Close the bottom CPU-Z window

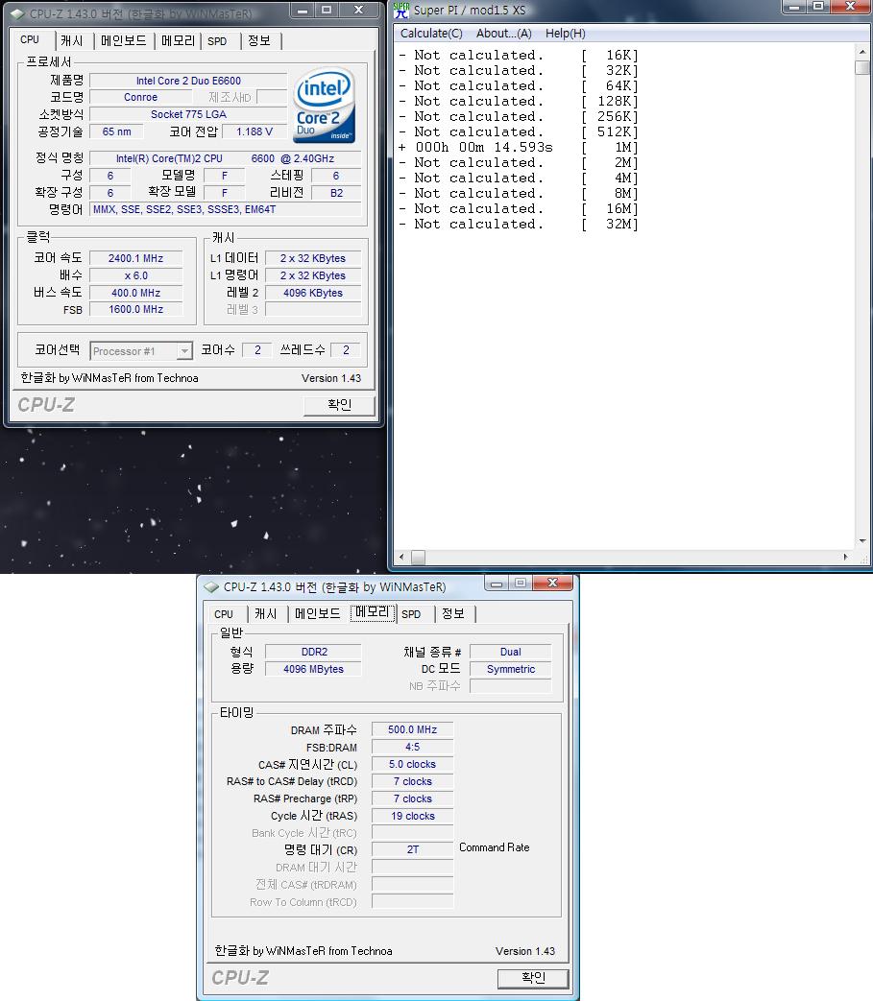(553, 583)
